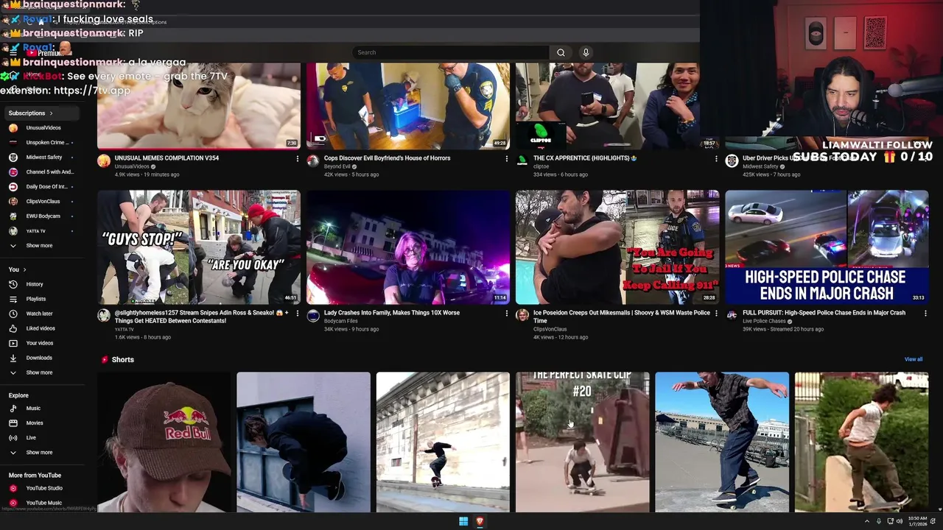
Task: Open Unspoken Crime subscription
Action: click(46, 143)
